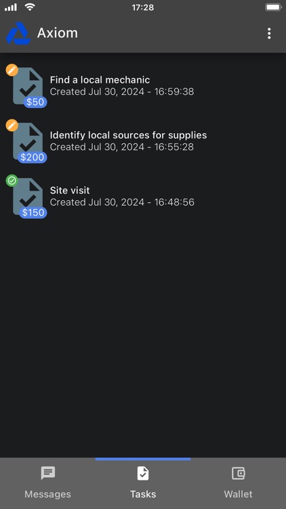Click the green checkmark badge on Site visit
286x509 pixels.
click(12, 181)
